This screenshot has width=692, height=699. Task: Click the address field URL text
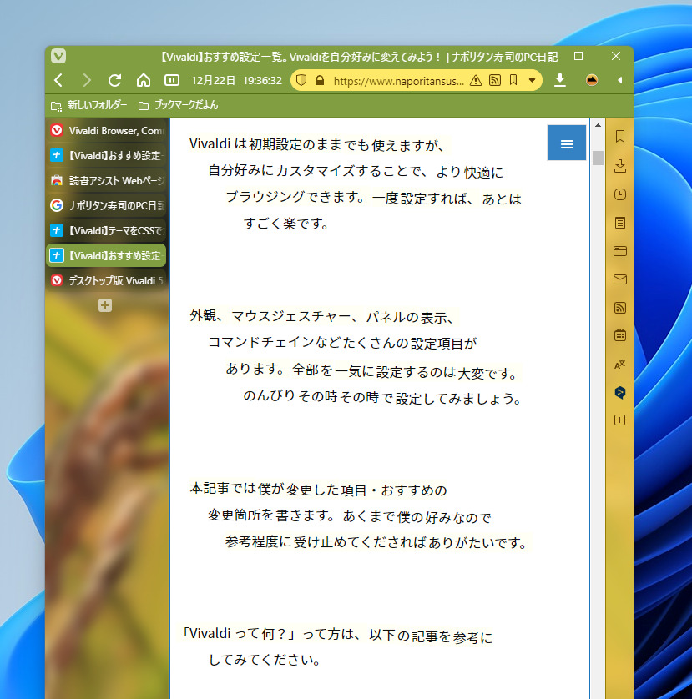click(398, 81)
